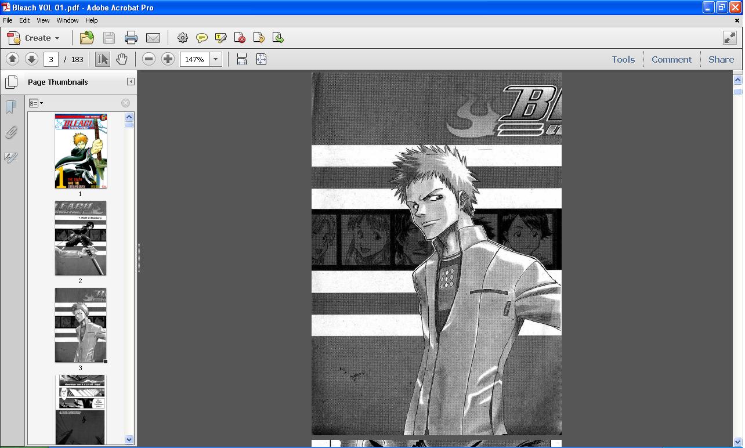Open the Signatures panel
Viewport: 745px width, 448px height.
[x=11, y=157]
